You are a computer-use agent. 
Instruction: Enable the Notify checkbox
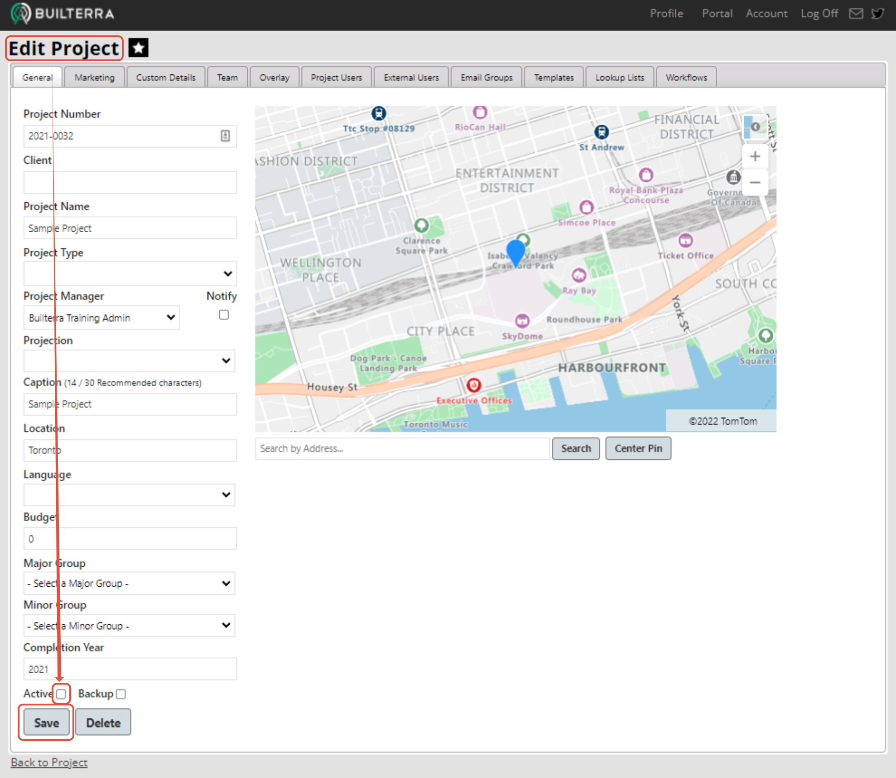(224, 315)
